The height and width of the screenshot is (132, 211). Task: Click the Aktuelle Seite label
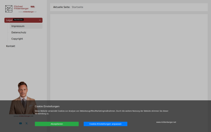click(x=62, y=7)
